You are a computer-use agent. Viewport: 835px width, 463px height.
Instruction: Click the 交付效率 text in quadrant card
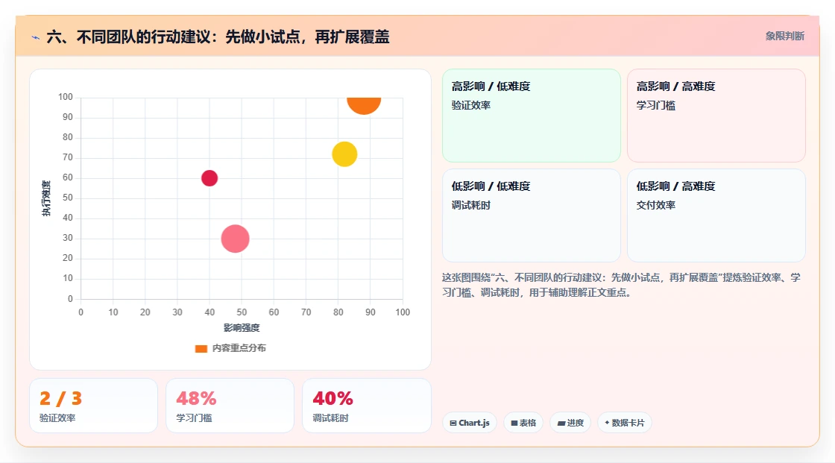tap(655, 205)
